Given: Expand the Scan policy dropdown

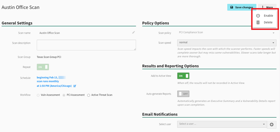Looking at the screenshot, I should pos(227,33).
